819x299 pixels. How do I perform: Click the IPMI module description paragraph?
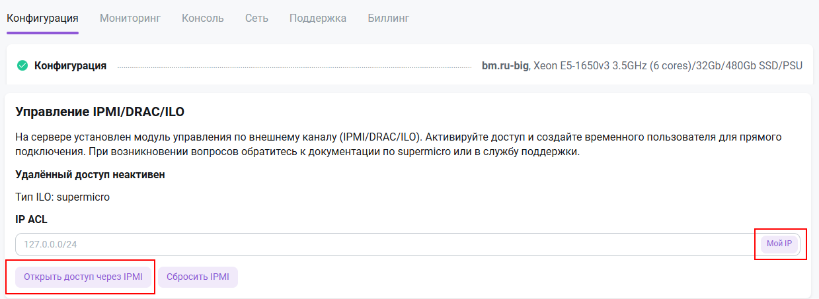[x=397, y=145]
